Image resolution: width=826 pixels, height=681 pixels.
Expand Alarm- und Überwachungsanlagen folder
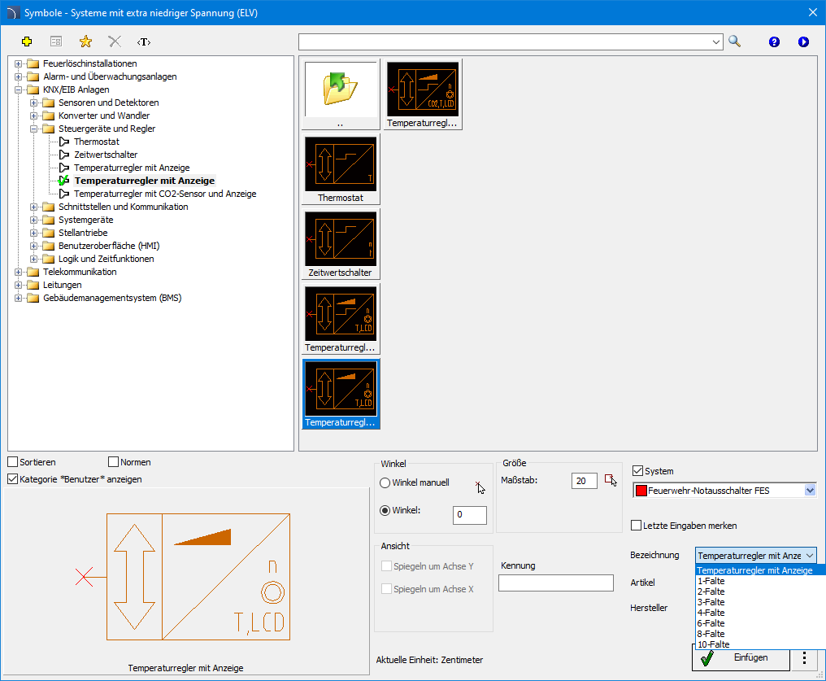tap(19, 77)
